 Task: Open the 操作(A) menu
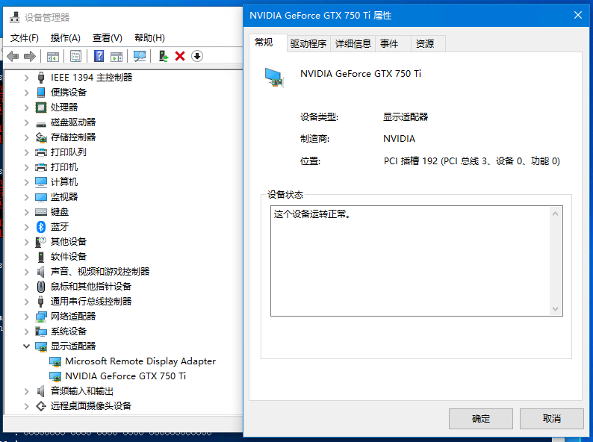(x=65, y=38)
